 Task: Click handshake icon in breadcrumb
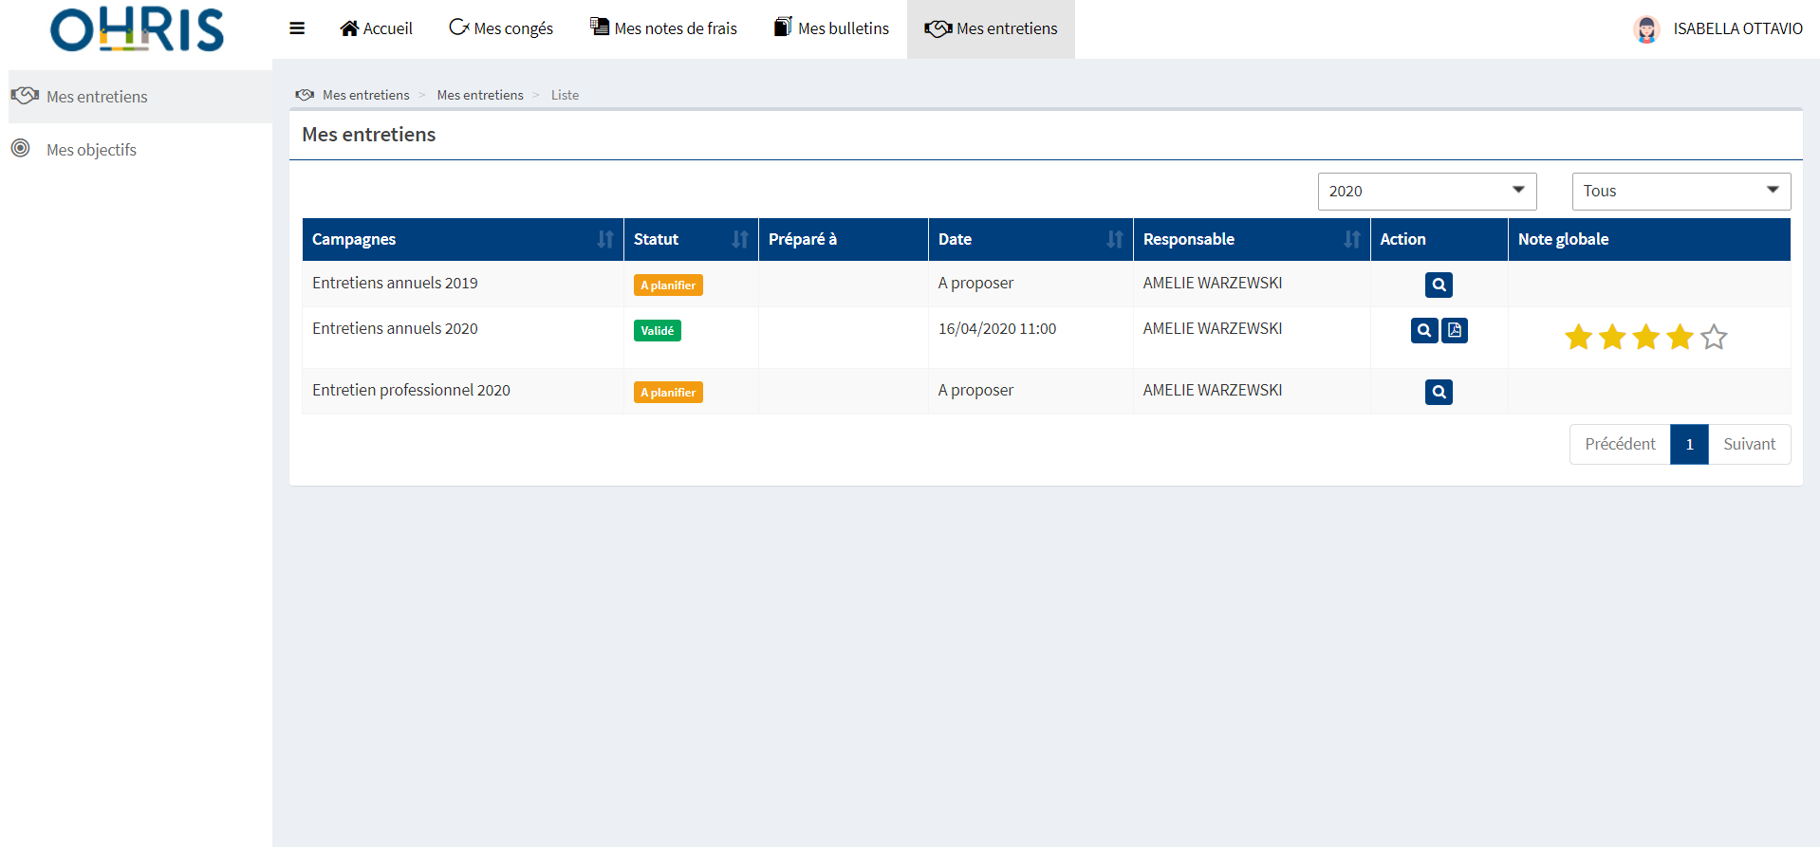point(305,95)
